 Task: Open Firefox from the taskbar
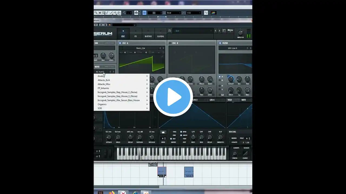click(x=112, y=193)
